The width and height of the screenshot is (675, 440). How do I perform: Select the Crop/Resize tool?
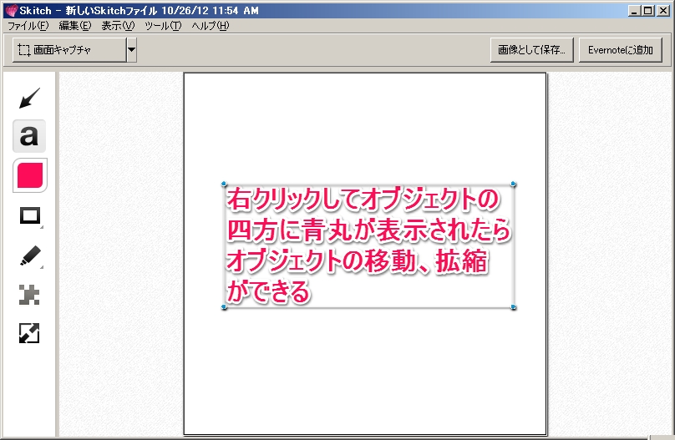click(x=29, y=333)
